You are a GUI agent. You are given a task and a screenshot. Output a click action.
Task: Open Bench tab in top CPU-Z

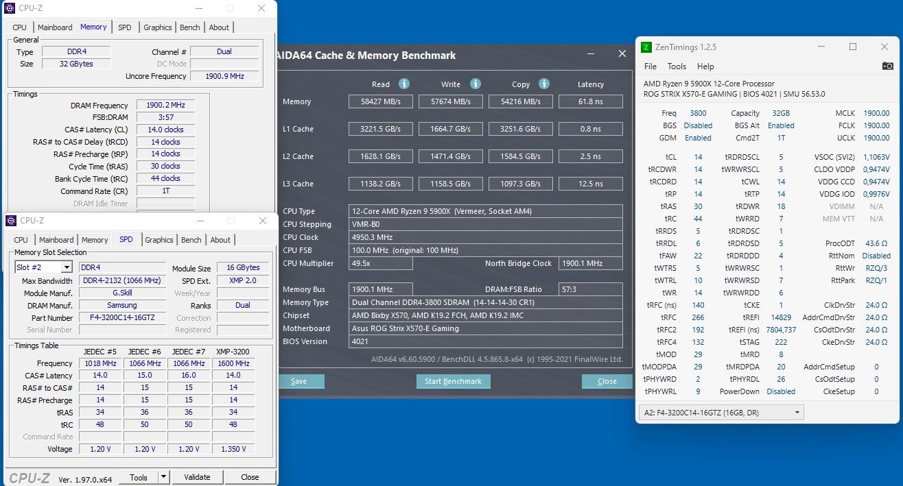pos(190,27)
